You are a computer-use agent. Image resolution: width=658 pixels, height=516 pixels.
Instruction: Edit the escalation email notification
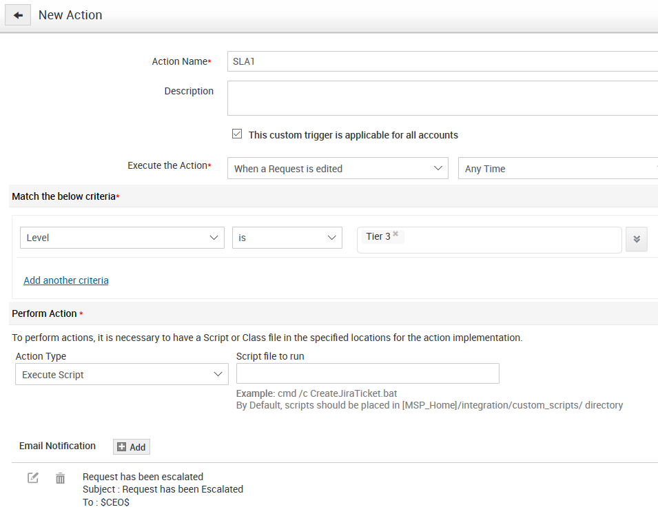click(33, 477)
